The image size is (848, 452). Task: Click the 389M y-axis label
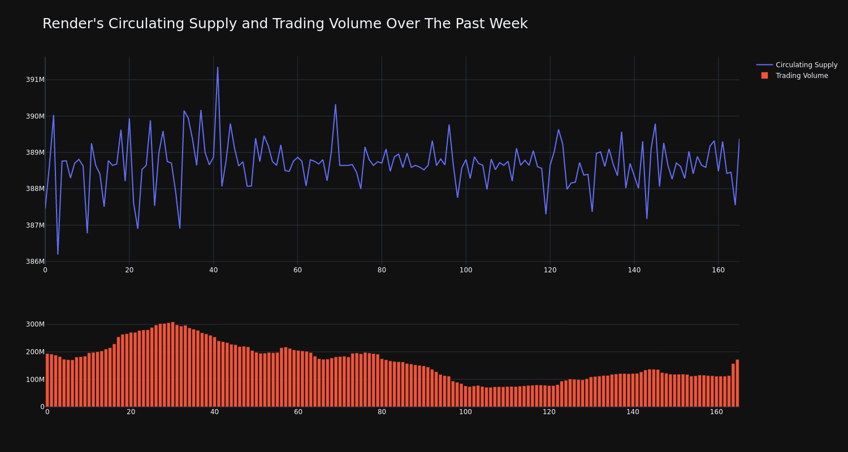coord(35,153)
